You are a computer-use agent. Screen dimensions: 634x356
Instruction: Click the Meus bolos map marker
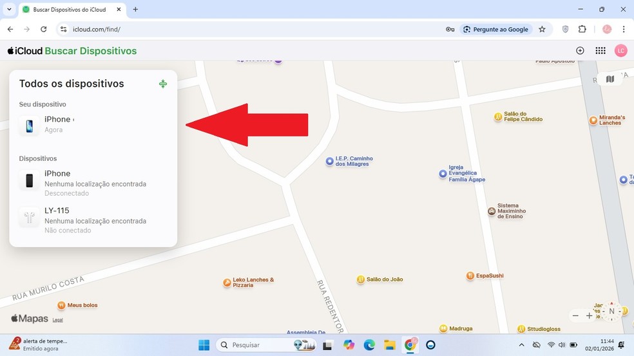[x=61, y=305]
